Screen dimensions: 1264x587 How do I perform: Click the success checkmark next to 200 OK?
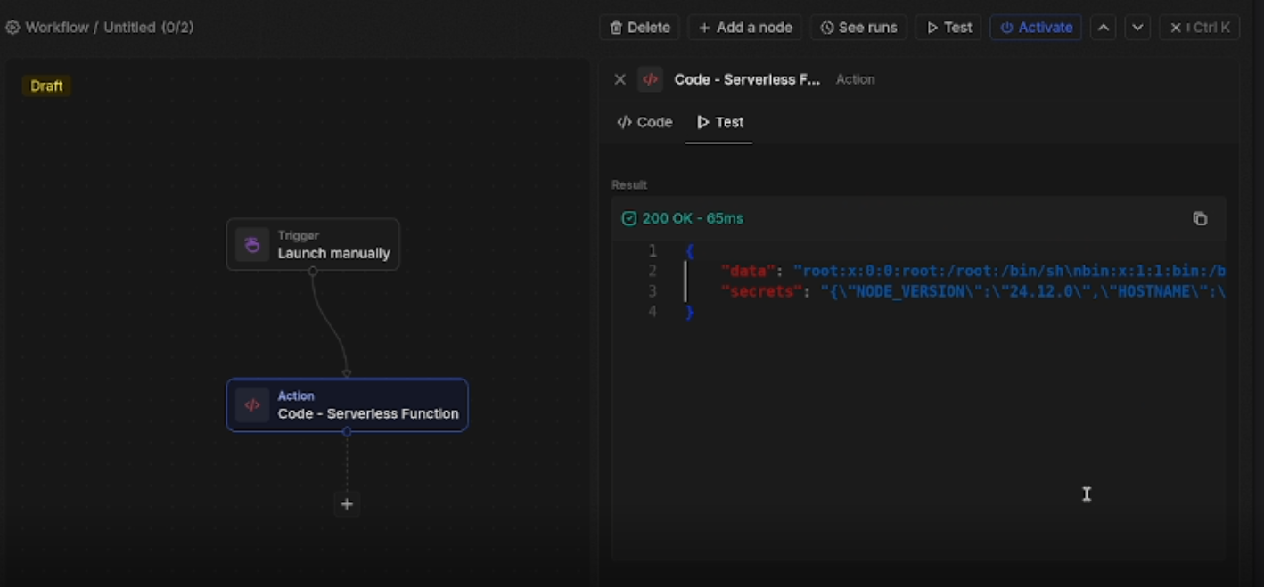tap(630, 218)
